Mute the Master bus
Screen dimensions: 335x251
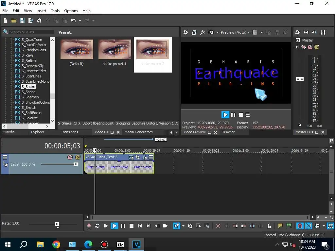point(310,47)
